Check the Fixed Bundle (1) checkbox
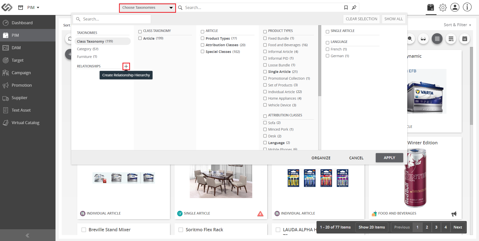 [265, 38]
